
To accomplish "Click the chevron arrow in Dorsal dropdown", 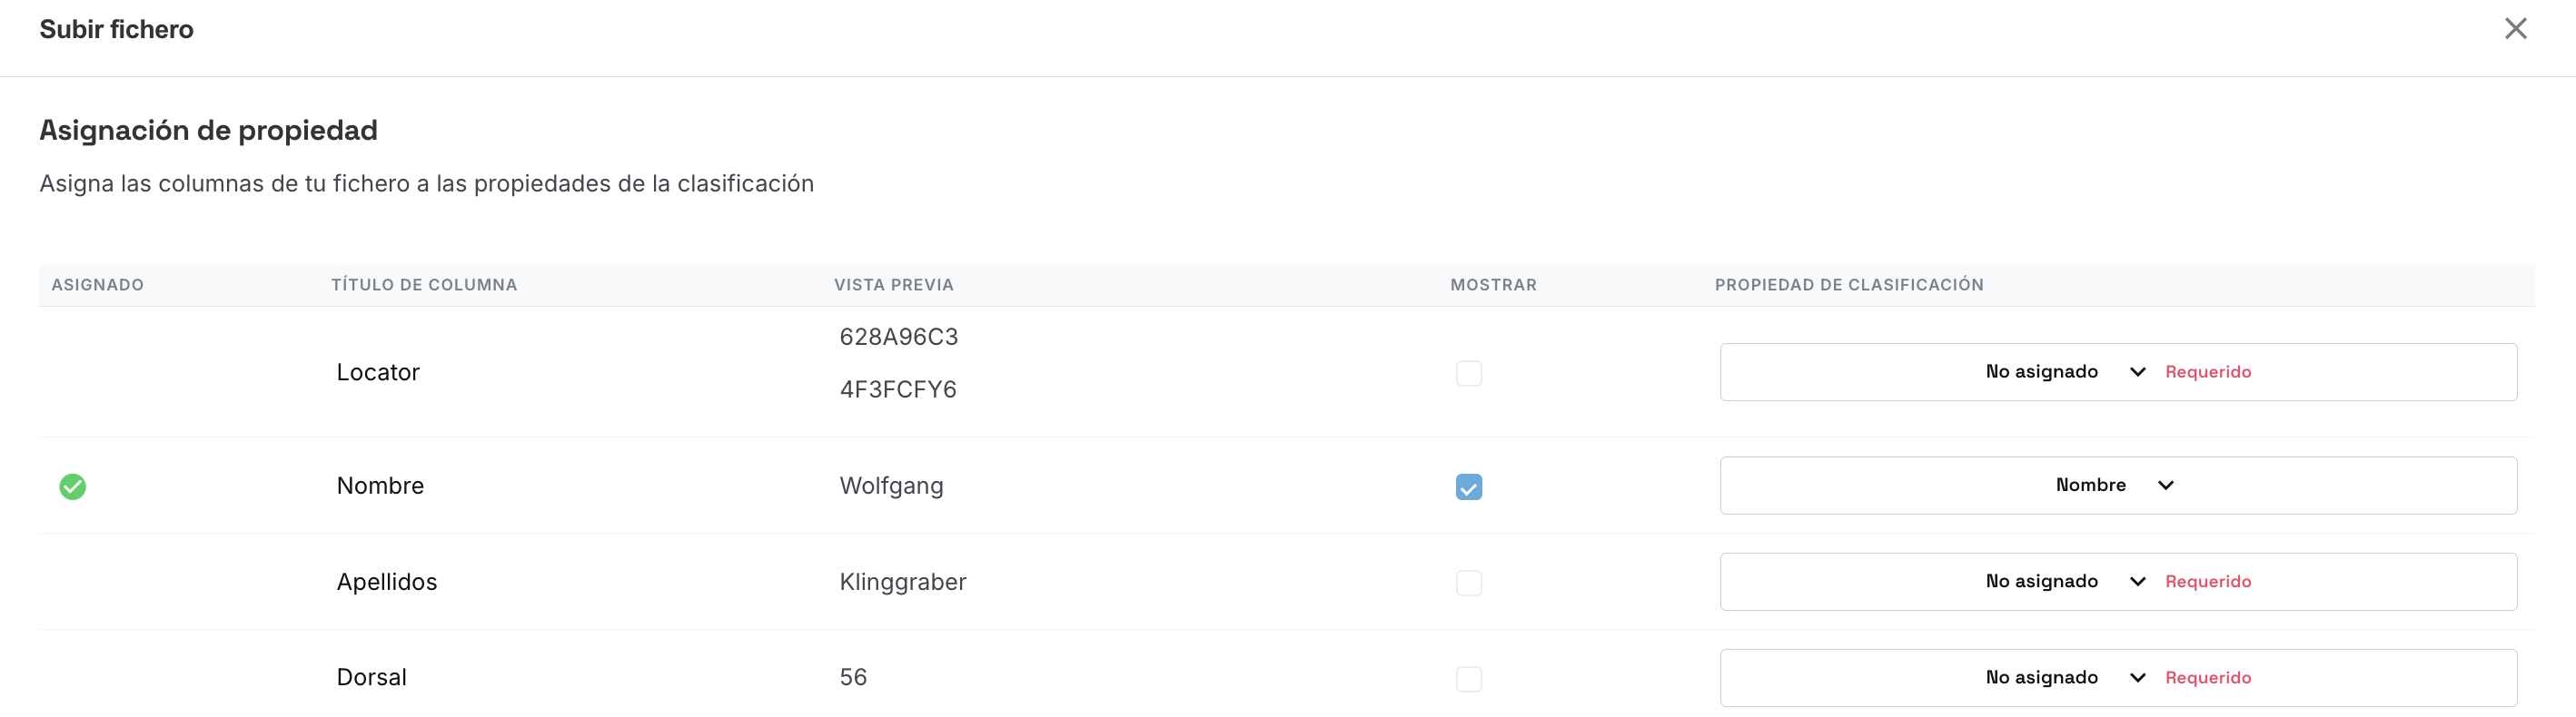I will tap(2137, 677).
